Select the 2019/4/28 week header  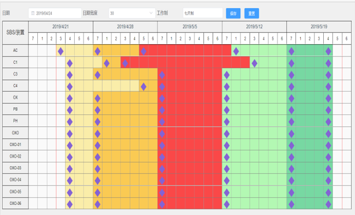tap(125, 27)
